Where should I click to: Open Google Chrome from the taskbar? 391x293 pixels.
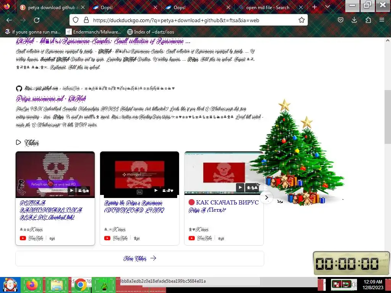tap(80, 285)
